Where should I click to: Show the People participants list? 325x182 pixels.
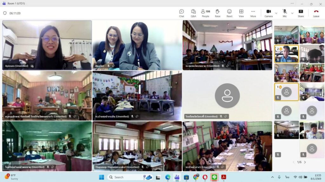205,13
